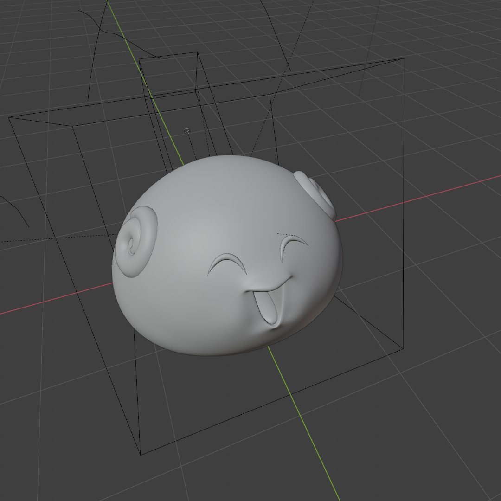Select the small empty object icon above the head
This screenshot has height=501, width=501.
[187, 131]
